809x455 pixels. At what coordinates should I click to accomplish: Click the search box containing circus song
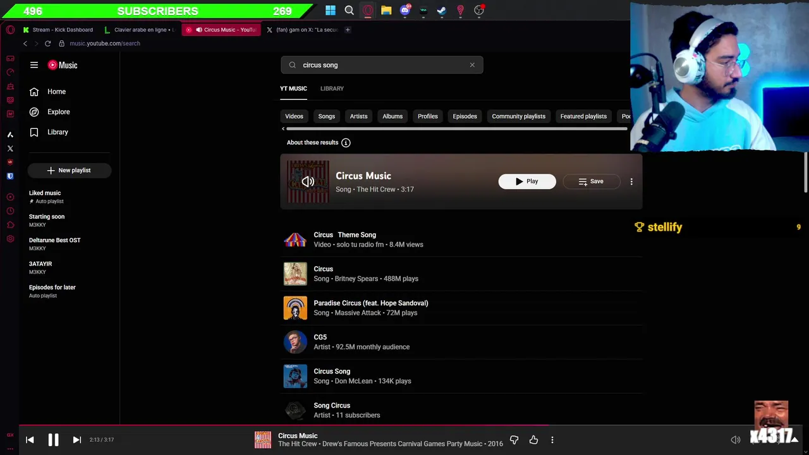tap(382, 65)
